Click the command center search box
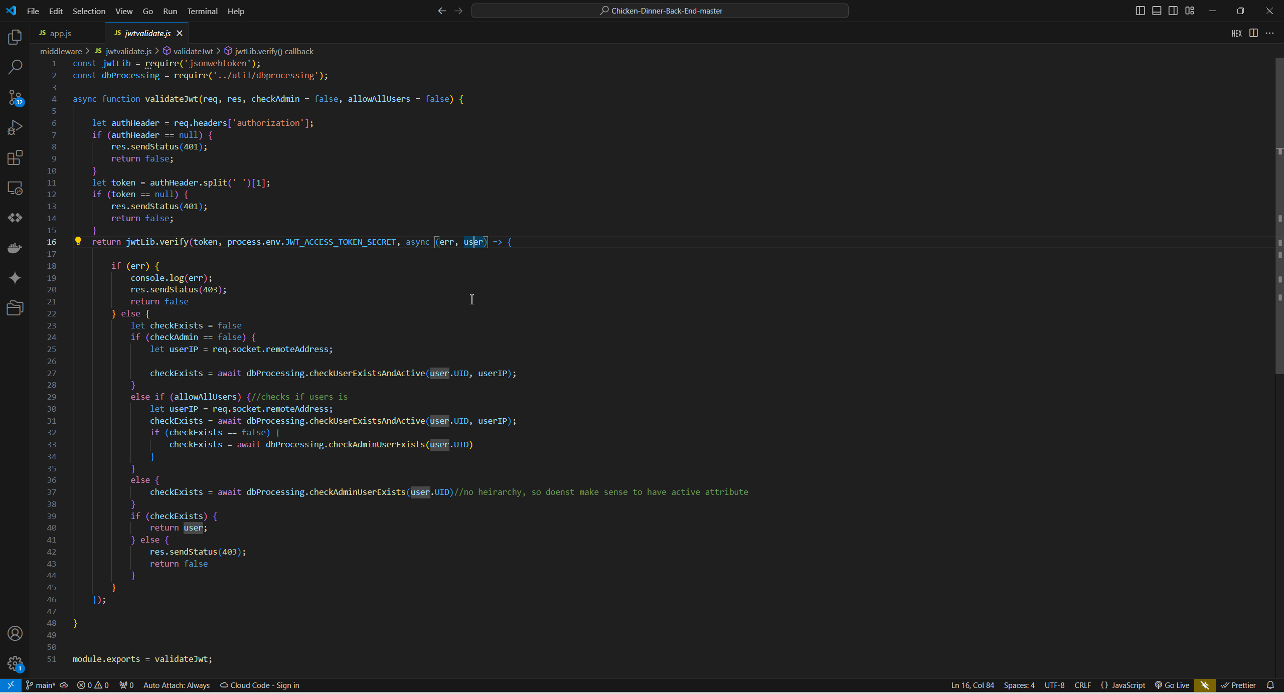This screenshot has width=1284, height=694. click(x=660, y=11)
